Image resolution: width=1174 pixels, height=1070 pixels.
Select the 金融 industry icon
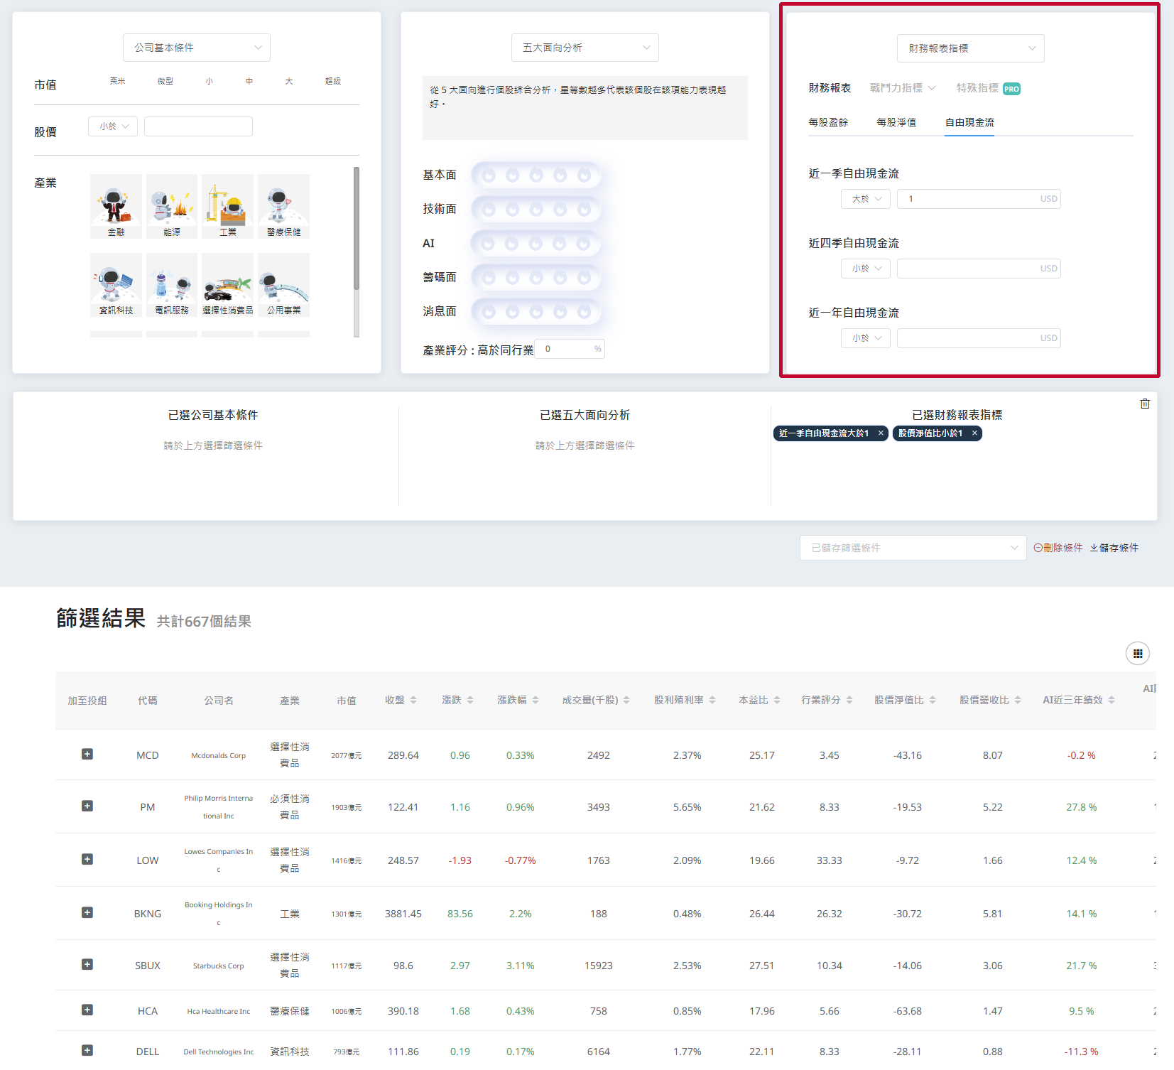116,206
